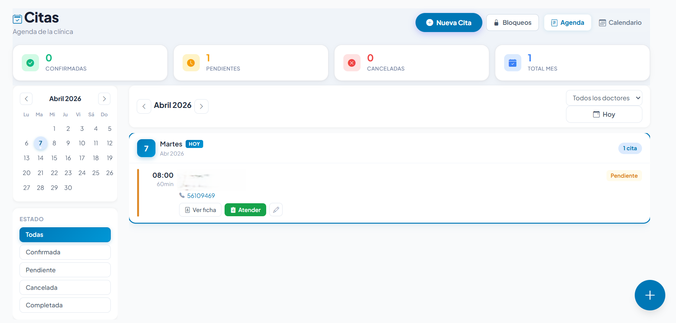Move agenda to previous month with the chevron
Viewport: 676px width, 323px height.
coord(144,106)
